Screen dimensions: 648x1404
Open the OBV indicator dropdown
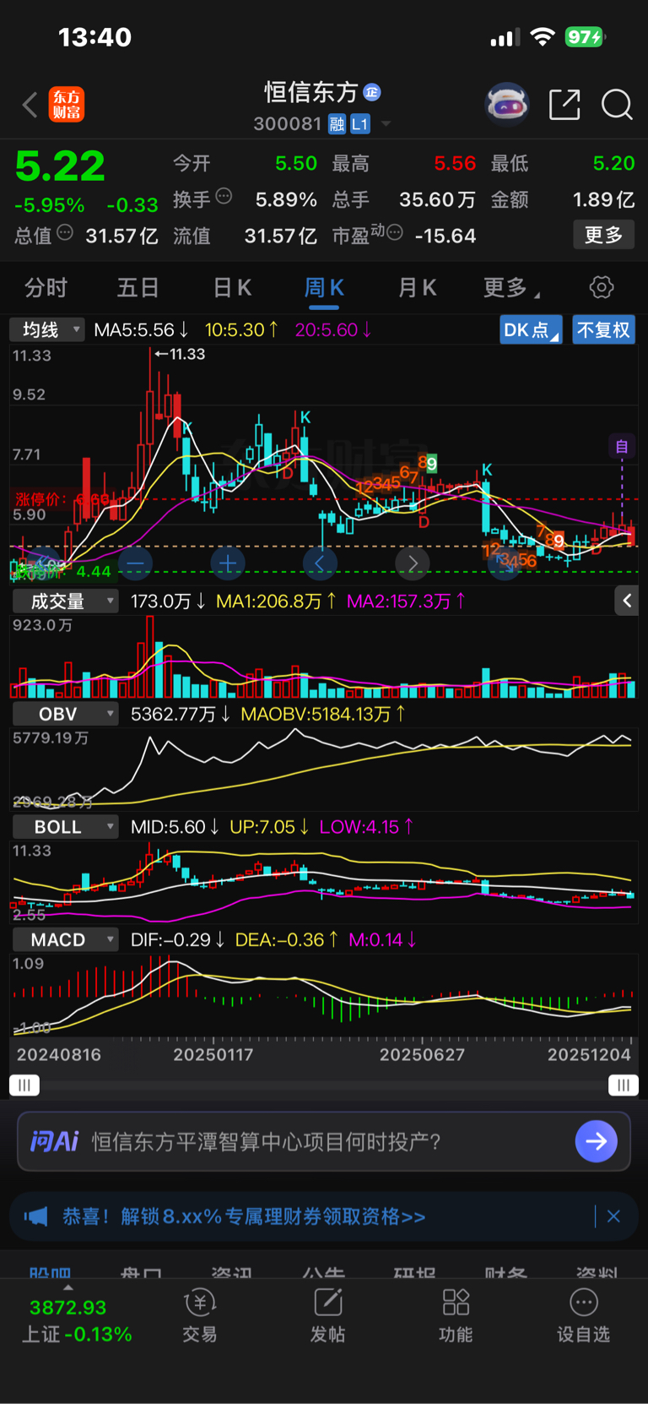[x=65, y=714]
